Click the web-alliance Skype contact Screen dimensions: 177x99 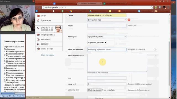click(46, 40)
